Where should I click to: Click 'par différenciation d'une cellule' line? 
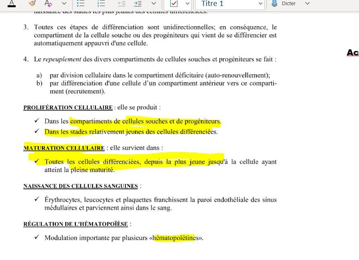pos(163,83)
